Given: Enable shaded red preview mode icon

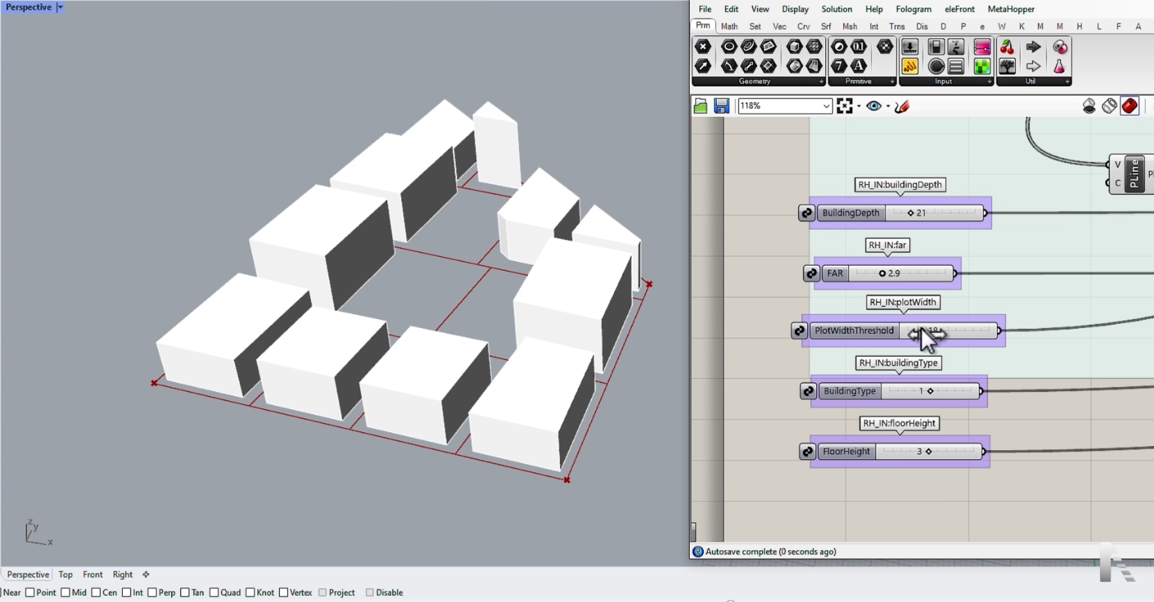Looking at the screenshot, I should (x=1129, y=106).
